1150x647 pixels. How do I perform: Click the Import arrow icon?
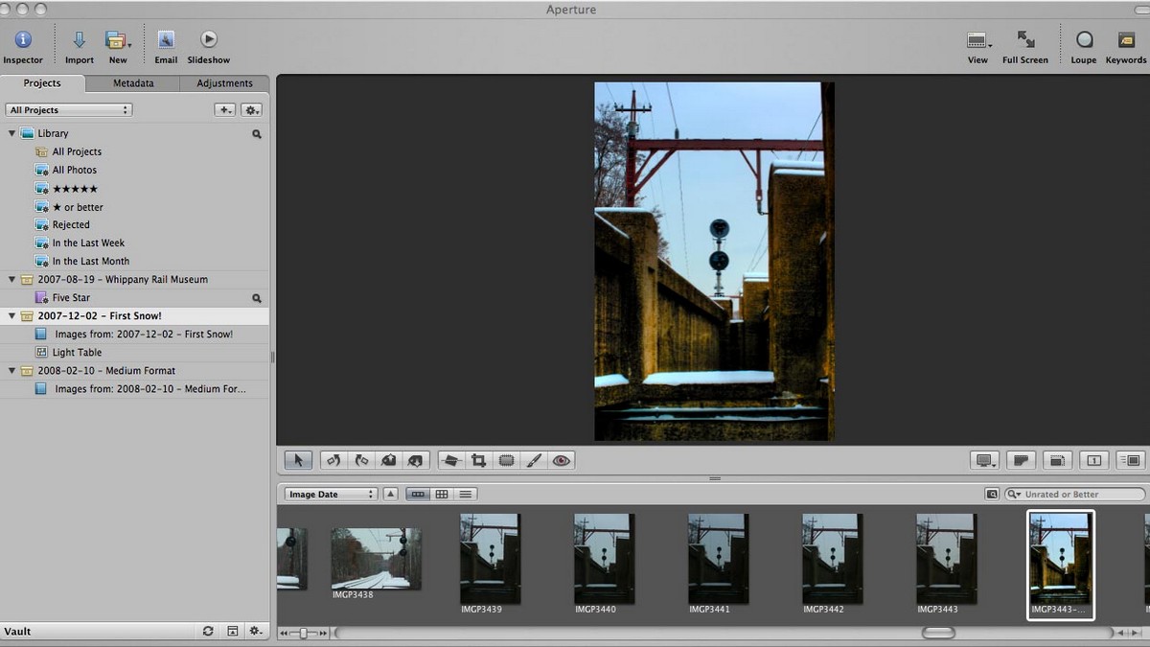coord(80,40)
